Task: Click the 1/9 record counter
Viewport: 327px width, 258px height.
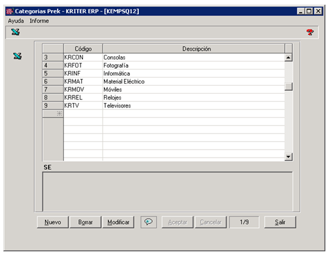Action: click(245, 222)
